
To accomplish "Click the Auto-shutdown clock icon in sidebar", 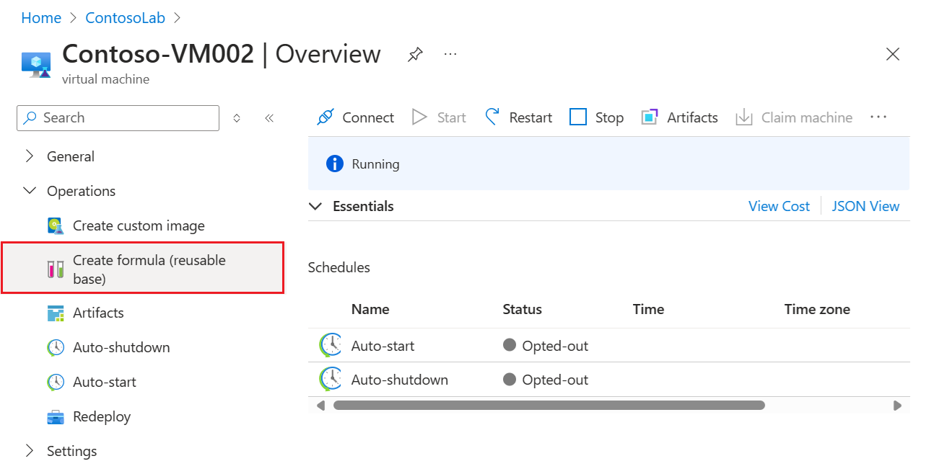I will (x=56, y=348).
